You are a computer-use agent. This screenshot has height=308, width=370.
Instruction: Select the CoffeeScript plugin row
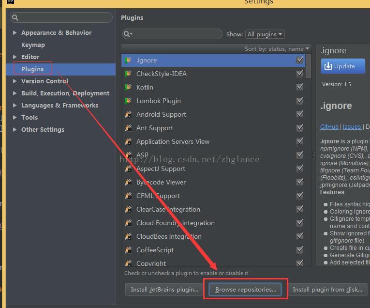pyautogui.click(x=213, y=250)
